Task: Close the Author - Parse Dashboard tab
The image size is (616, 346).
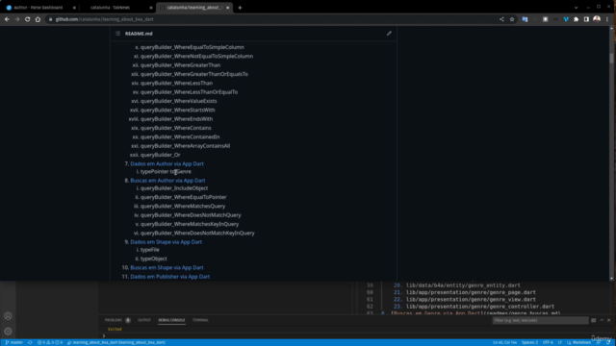Action: coord(74,8)
